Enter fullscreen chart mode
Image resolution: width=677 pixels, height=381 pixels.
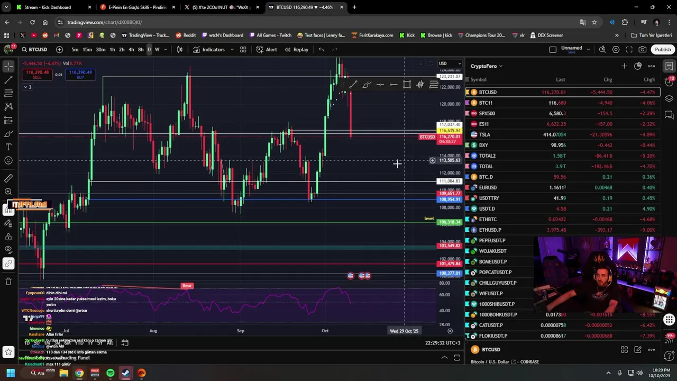629,49
